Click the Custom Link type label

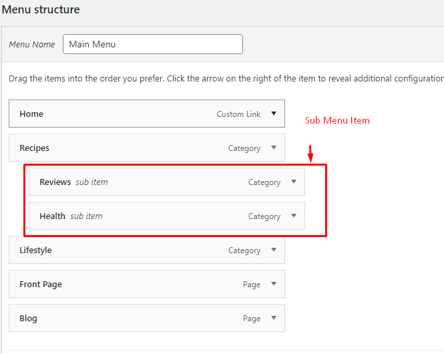(x=238, y=114)
